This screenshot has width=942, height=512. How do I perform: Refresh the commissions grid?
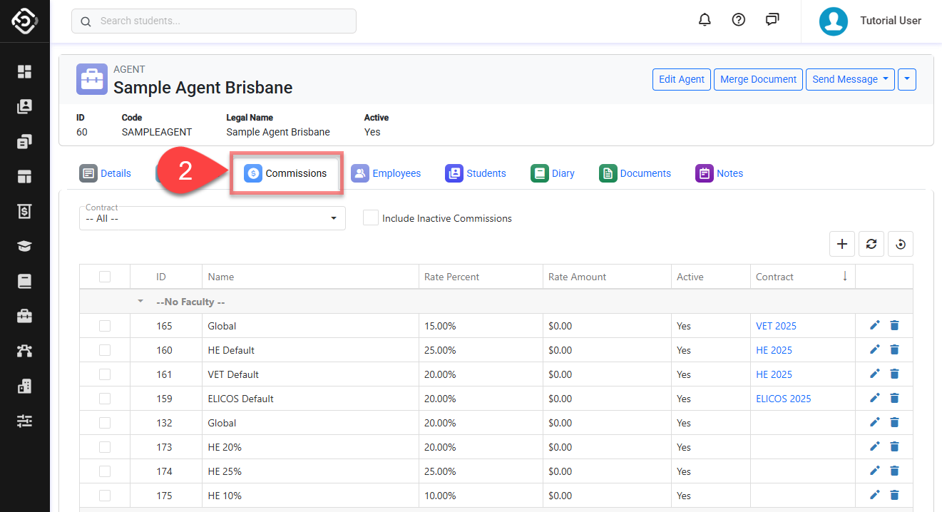(871, 244)
